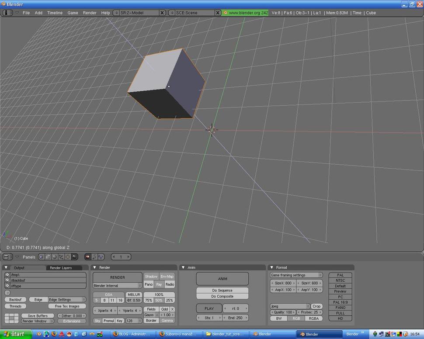
Task: Click the render window position grid
Action: 12,318
